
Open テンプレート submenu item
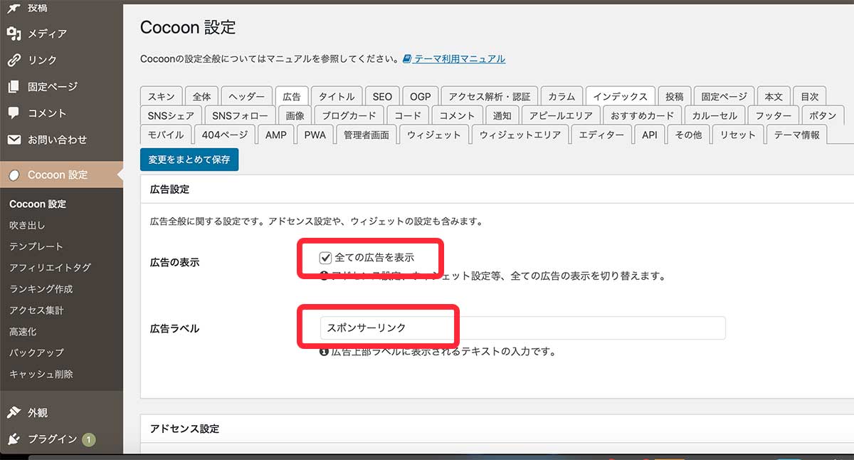click(36, 246)
